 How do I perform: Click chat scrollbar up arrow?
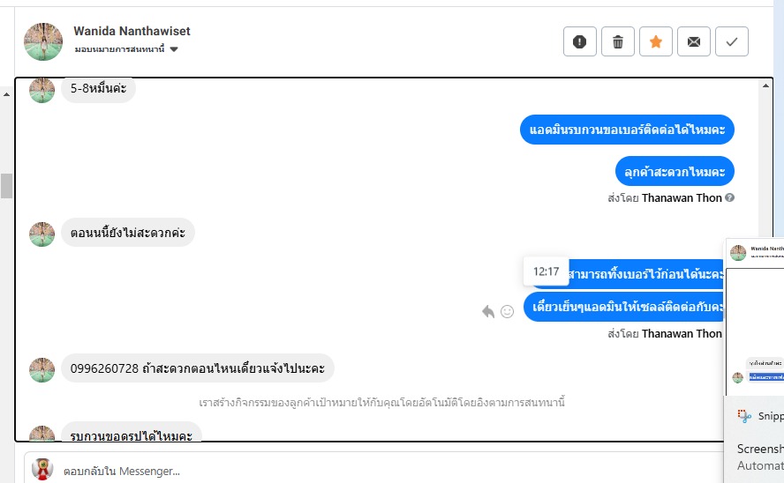765,85
